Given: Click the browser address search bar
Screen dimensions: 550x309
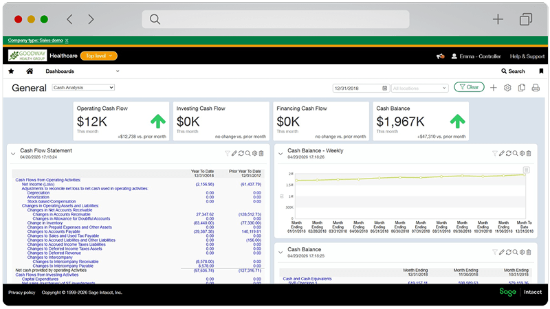Looking at the screenshot, I should pyautogui.click(x=276, y=19).
